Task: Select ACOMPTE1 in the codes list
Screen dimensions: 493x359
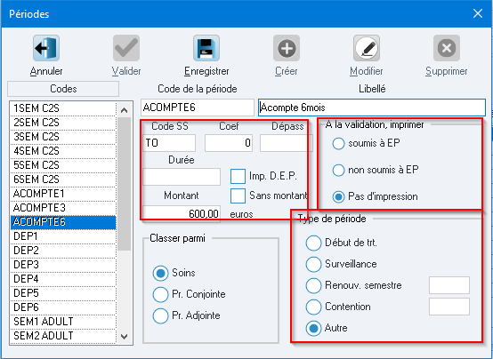Action: coord(63,194)
